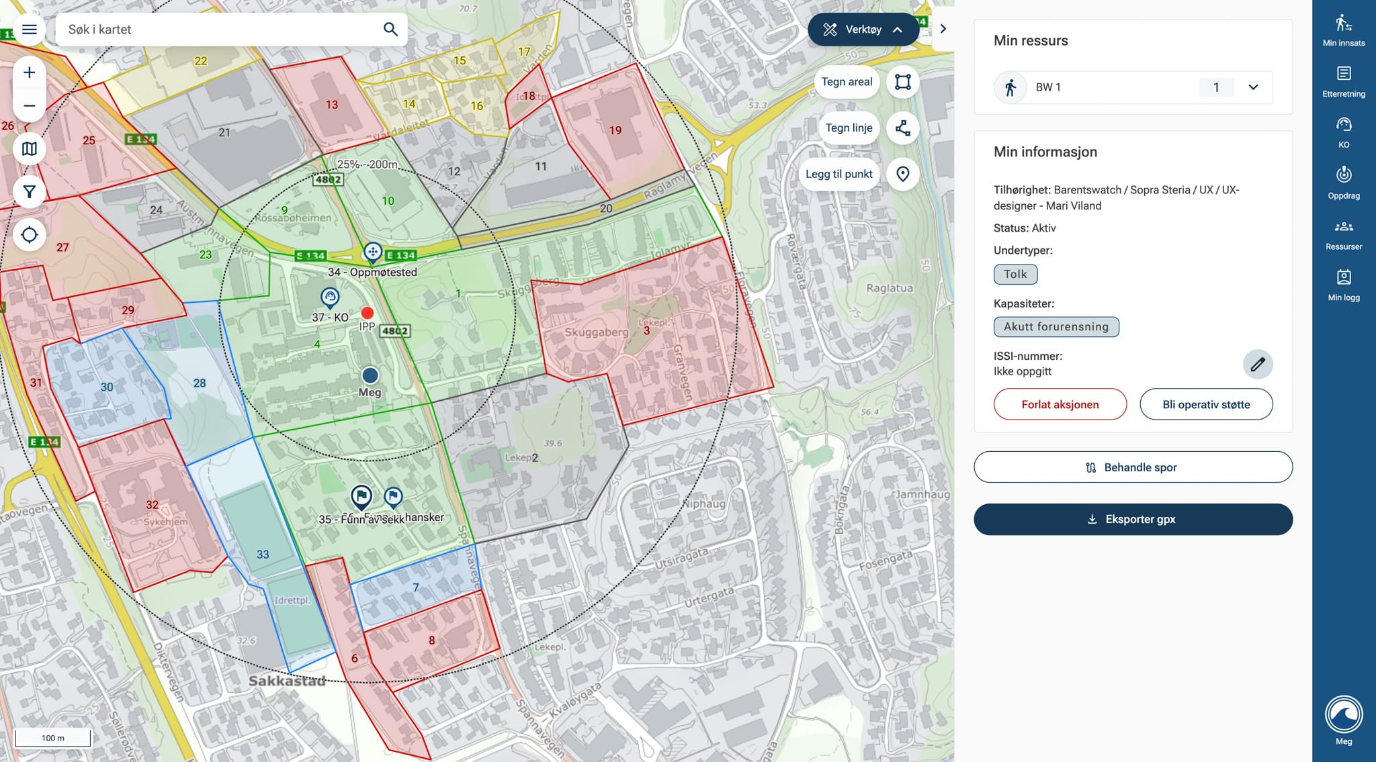The width and height of the screenshot is (1376, 762).
Task: Click the Eksporter gpx button
Action: coord(1133,520)
